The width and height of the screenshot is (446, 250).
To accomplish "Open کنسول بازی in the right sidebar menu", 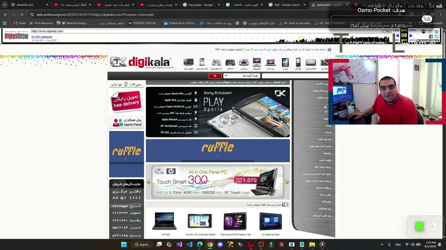I will tap(325, 139).
